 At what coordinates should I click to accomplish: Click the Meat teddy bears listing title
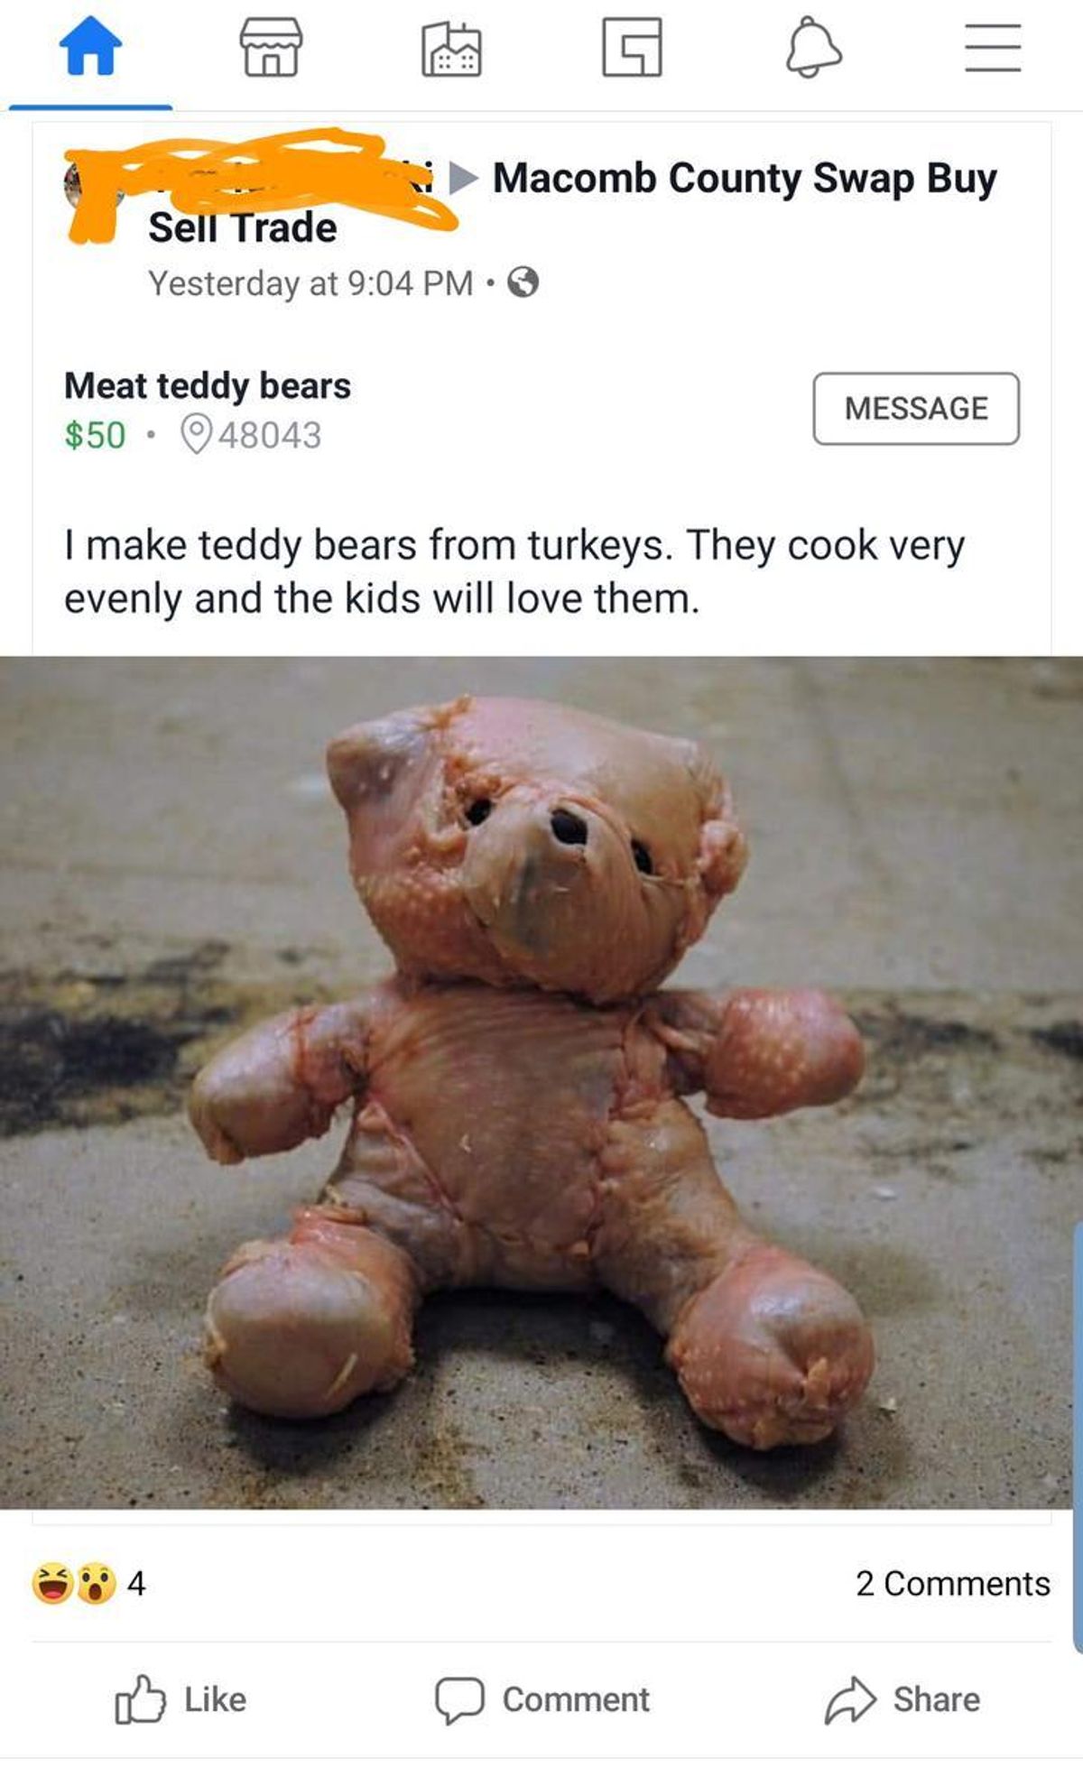(208, 385)
